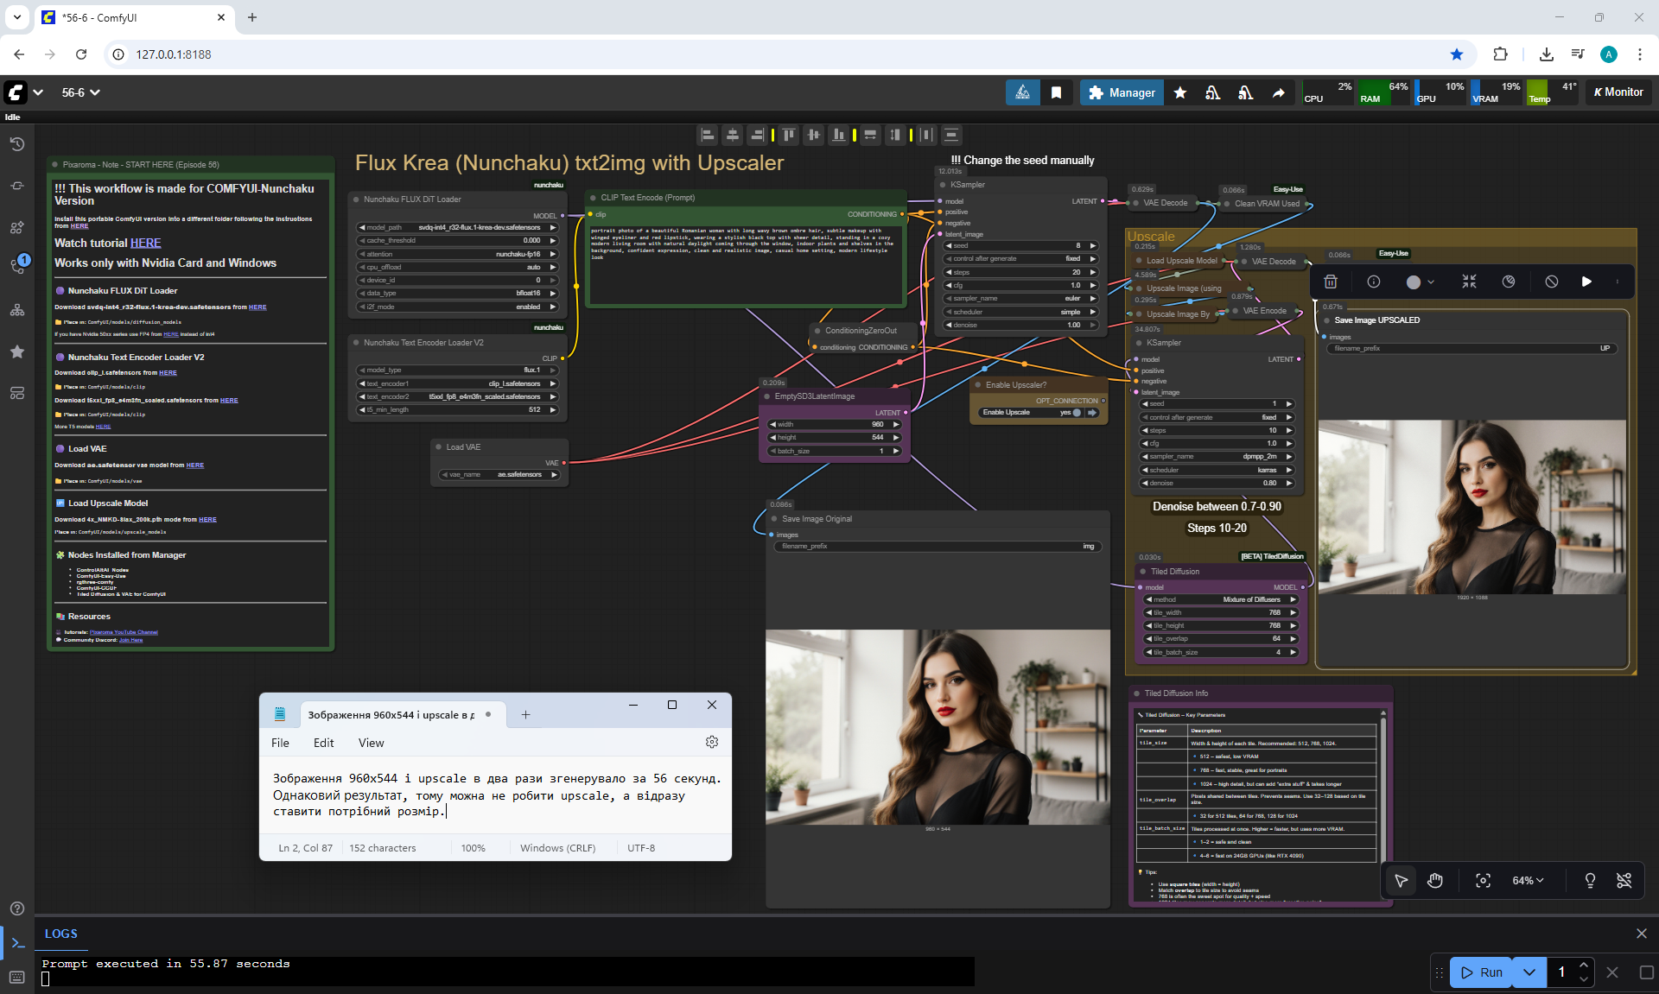Click the upscaled portrait image preview
The image size is (1659, 994).
pyautogui.click(x=1471, y=507)
